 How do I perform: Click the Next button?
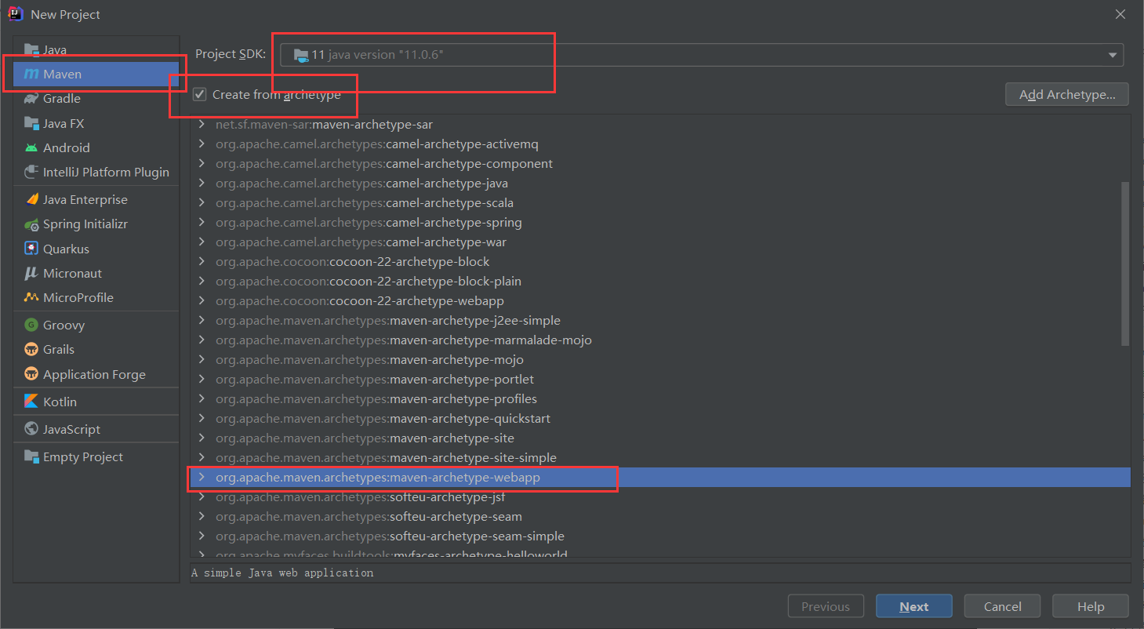[x=914, y=606]
